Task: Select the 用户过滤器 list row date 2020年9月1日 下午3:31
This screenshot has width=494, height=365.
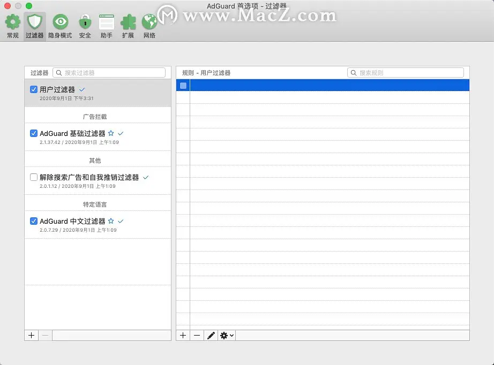Action: tap(66, 98)
